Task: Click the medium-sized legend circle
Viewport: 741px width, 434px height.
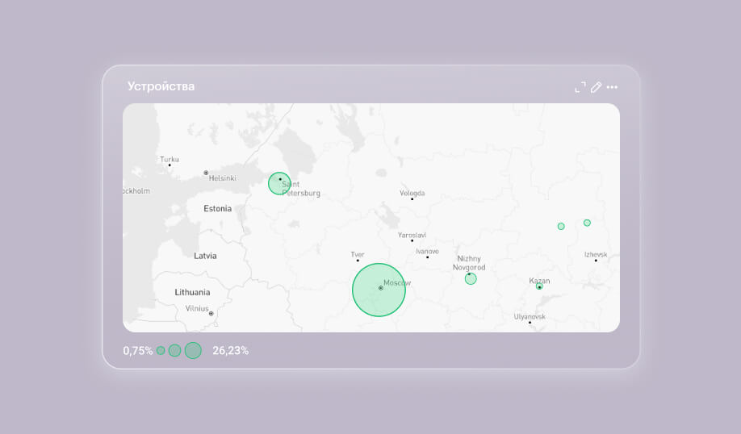Action: pos(174,350)
